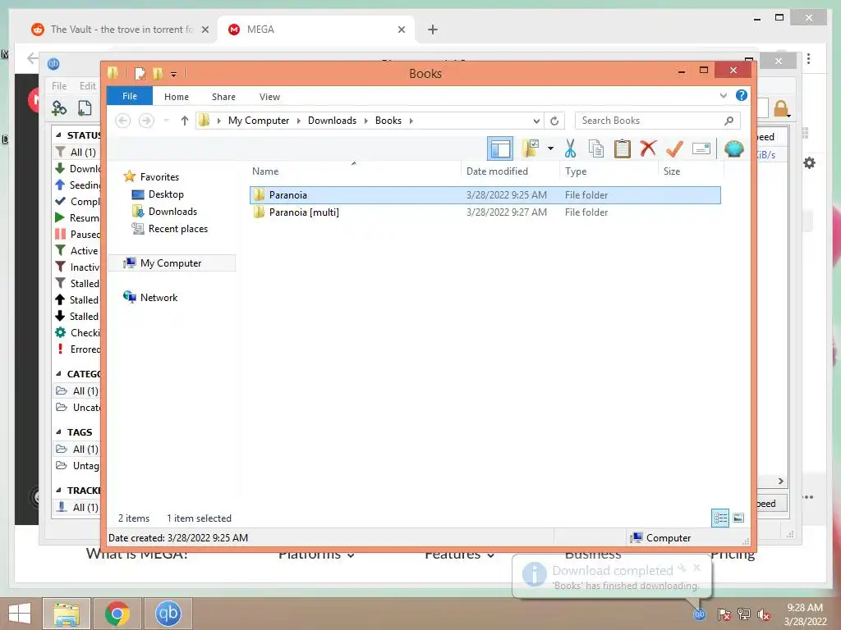Screen dimensions: 841x630
Task: Open File Explorer from the taskbar
Action: [x=66, y=614]
